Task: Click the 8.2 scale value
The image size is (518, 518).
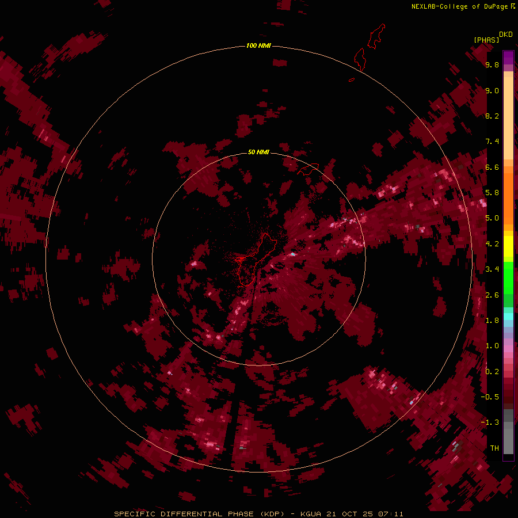Action: 492,116
